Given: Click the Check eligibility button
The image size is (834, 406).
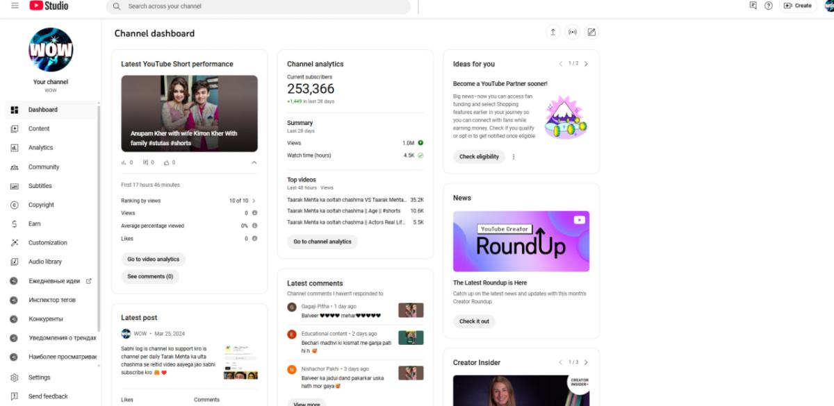Looking at the screenshot, I should [479, 157].
